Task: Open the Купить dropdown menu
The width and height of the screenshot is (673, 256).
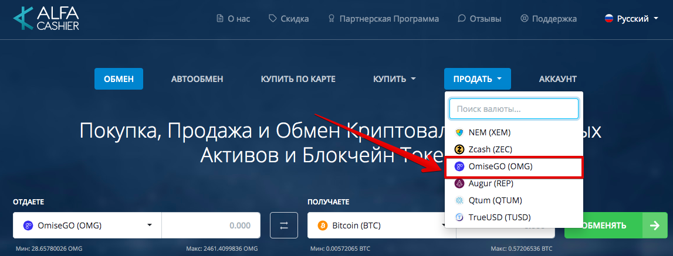Action: (x=394, y=79)
